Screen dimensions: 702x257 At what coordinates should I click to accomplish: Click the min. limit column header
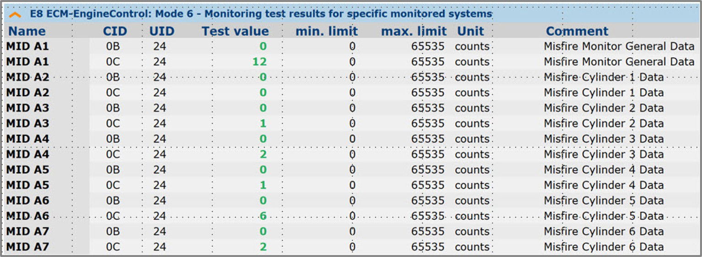click(327, 31)
